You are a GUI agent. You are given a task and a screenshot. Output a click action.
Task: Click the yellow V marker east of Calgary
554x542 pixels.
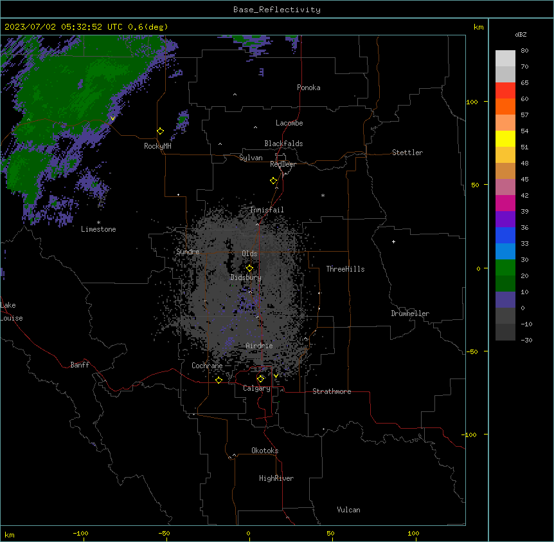point(276,376)
